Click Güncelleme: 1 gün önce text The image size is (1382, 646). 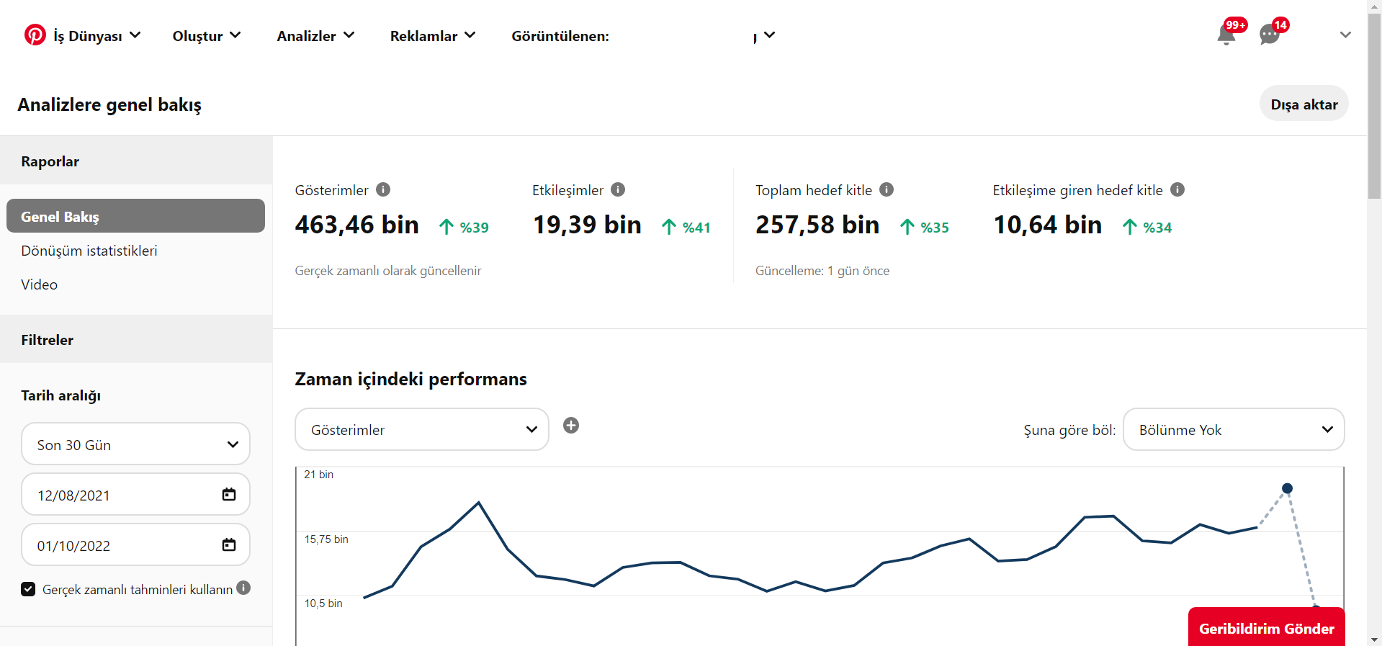point(822,271)
